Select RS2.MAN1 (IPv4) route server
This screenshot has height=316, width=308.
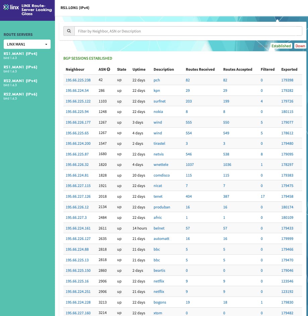20,81
